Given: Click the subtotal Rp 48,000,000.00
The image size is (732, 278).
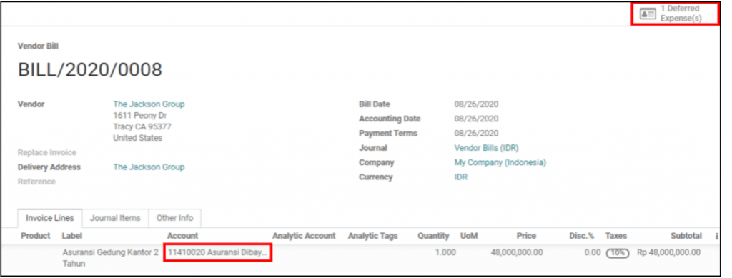Looking at the screenshot, I should coord(668,252).
